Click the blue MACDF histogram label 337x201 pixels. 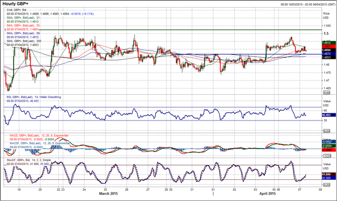[39, 143]
